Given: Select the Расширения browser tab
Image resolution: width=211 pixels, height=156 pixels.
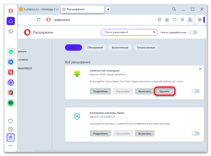Looking at the screenshot, I should [82, 9].
